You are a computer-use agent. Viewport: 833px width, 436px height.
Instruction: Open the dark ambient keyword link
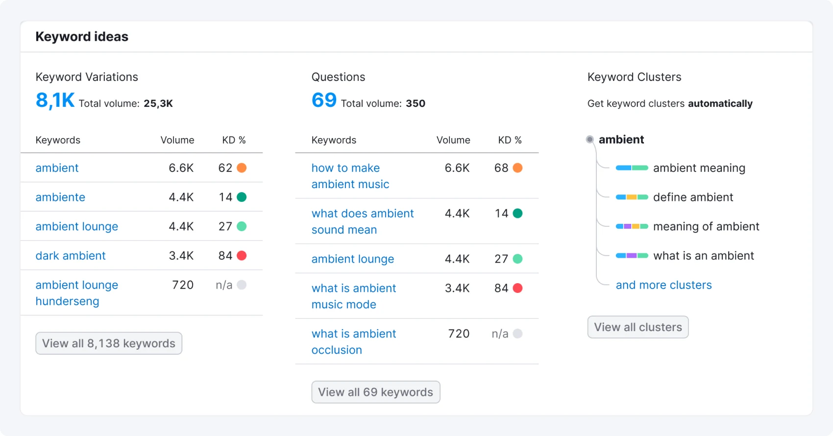point(71,256)
